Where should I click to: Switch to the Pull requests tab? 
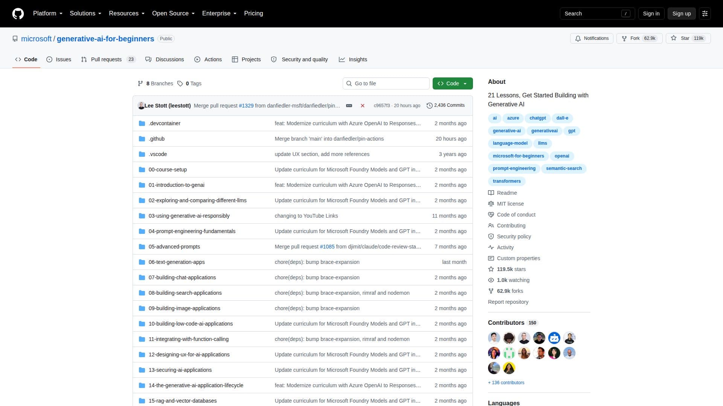108,59
